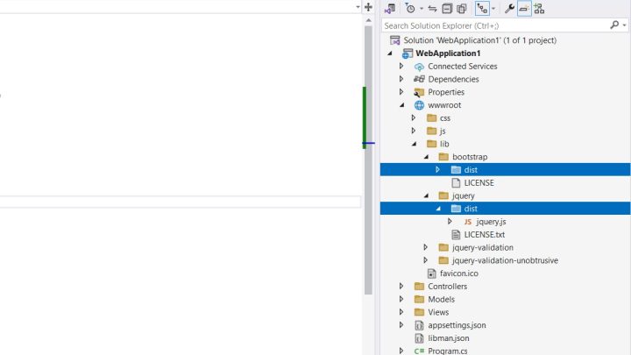Expand the Models folder
Screen dimensions: 631x355
(x=401, y=299)
